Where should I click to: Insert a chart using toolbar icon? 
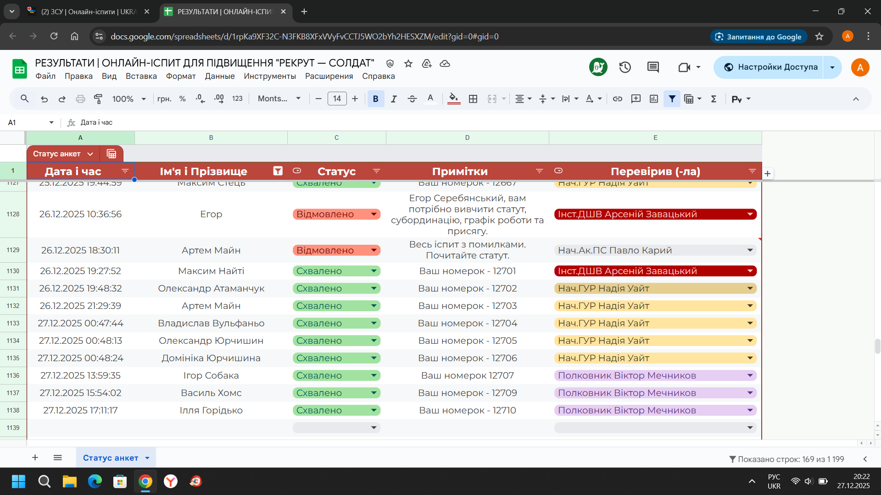[x=654, y=99]
